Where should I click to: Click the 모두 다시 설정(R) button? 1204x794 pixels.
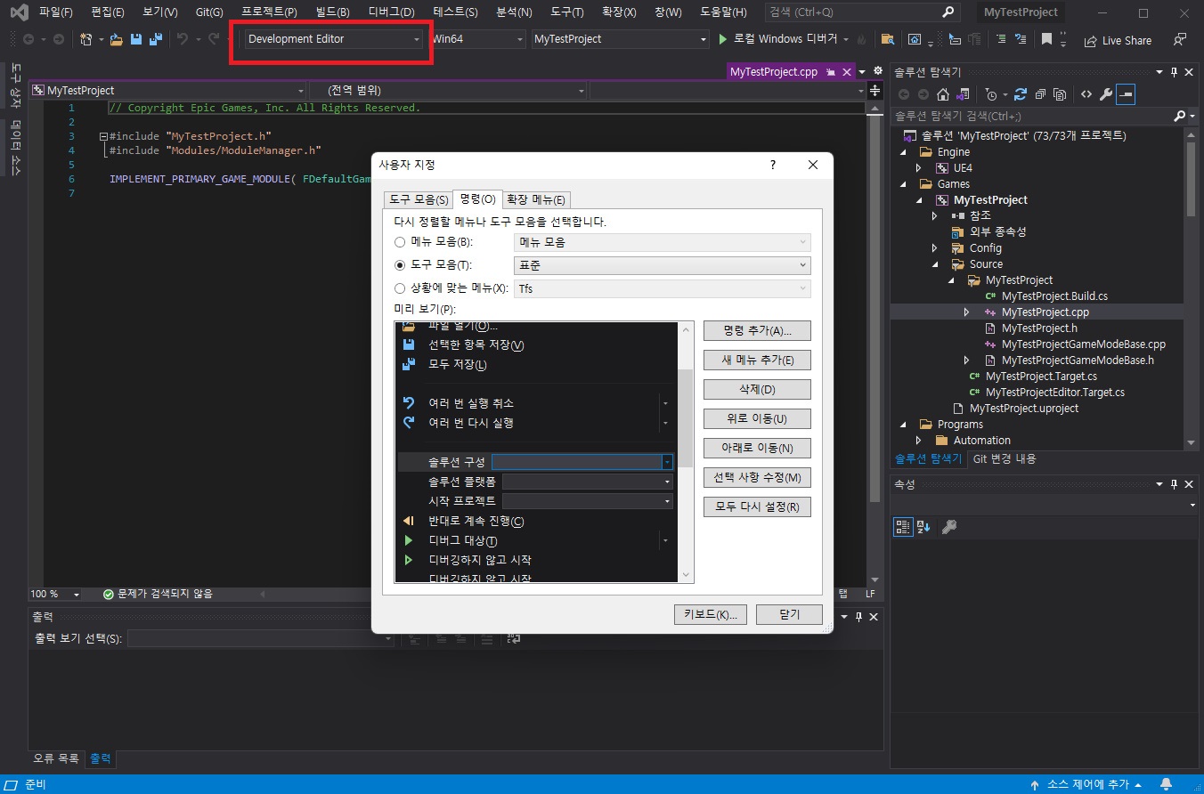pos(757,507)
